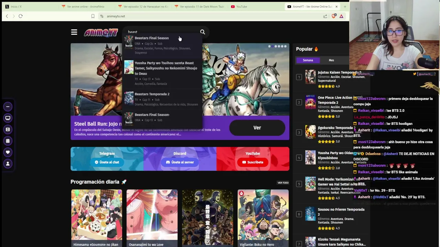Select the Mes popular tab

coord(331,60)
